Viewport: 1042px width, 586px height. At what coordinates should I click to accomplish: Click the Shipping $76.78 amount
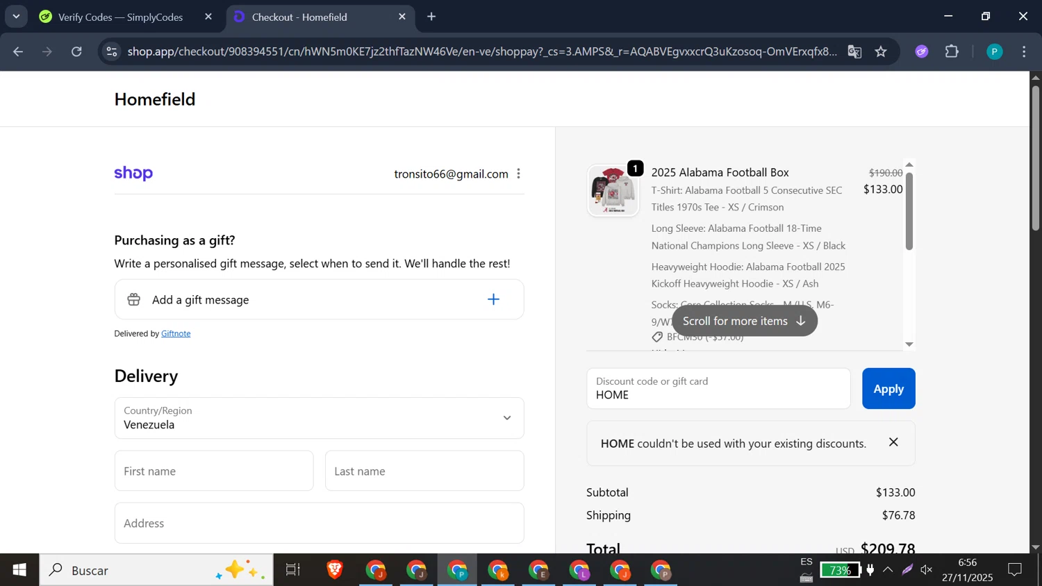click(x=898, y=515)
